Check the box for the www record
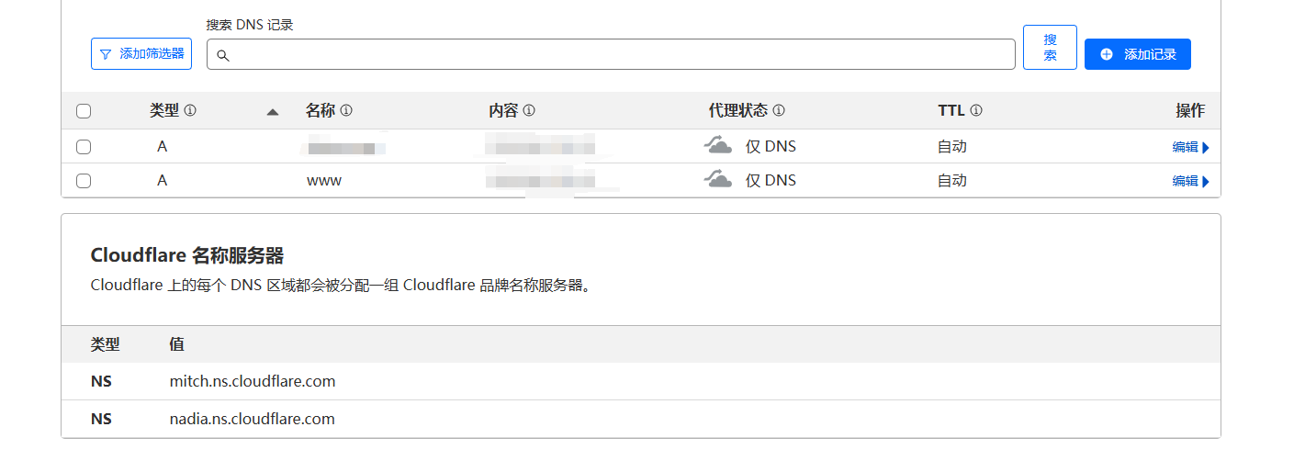This screenshot has height=472, width=1305. [84, 181]
